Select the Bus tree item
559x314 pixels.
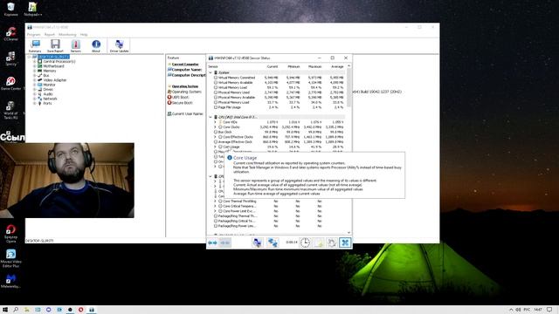pyautogui.click(x=46, y=76)
